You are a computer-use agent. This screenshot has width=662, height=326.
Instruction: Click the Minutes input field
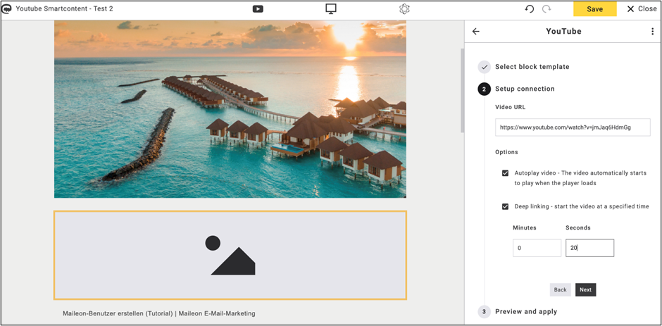(537, 248)
